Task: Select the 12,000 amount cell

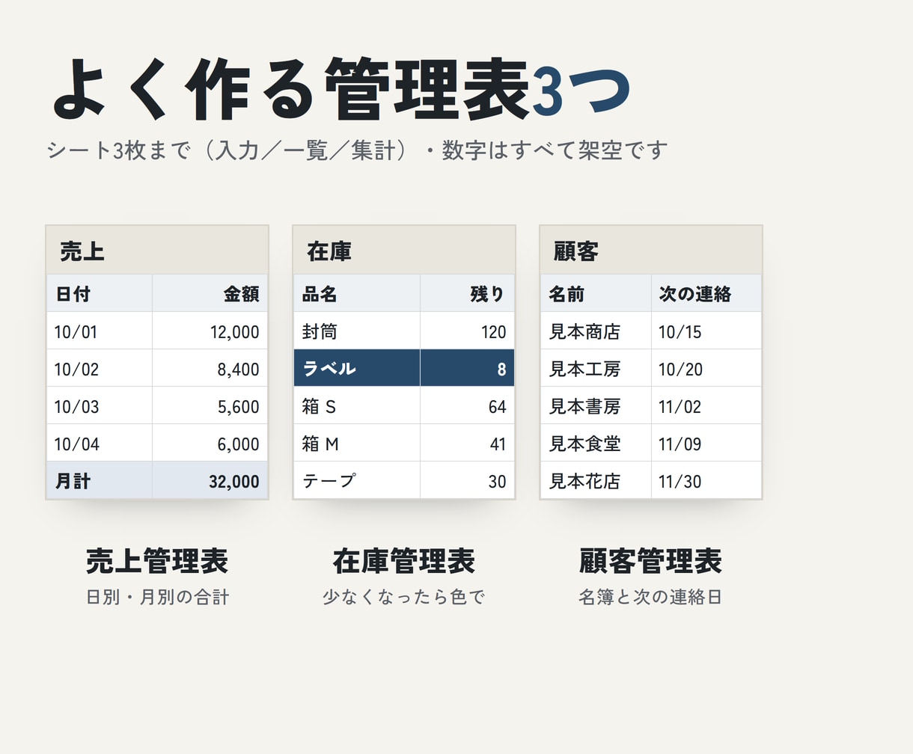Action: point(210,331)
